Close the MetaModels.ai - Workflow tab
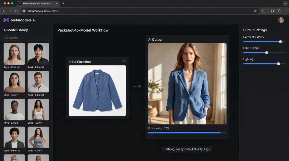This screenshot has height=161, width=289. [57, 3]
